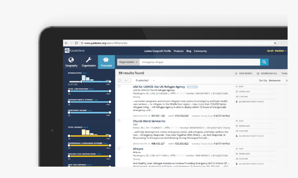298x178 pixels.
Task: Reset the Investment Income filter
Action: (89, 110)
